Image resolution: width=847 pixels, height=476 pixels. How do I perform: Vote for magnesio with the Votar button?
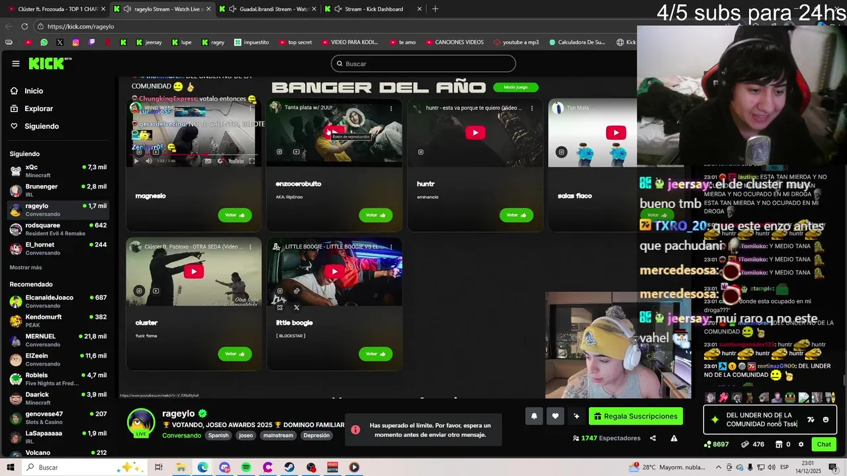235,215
